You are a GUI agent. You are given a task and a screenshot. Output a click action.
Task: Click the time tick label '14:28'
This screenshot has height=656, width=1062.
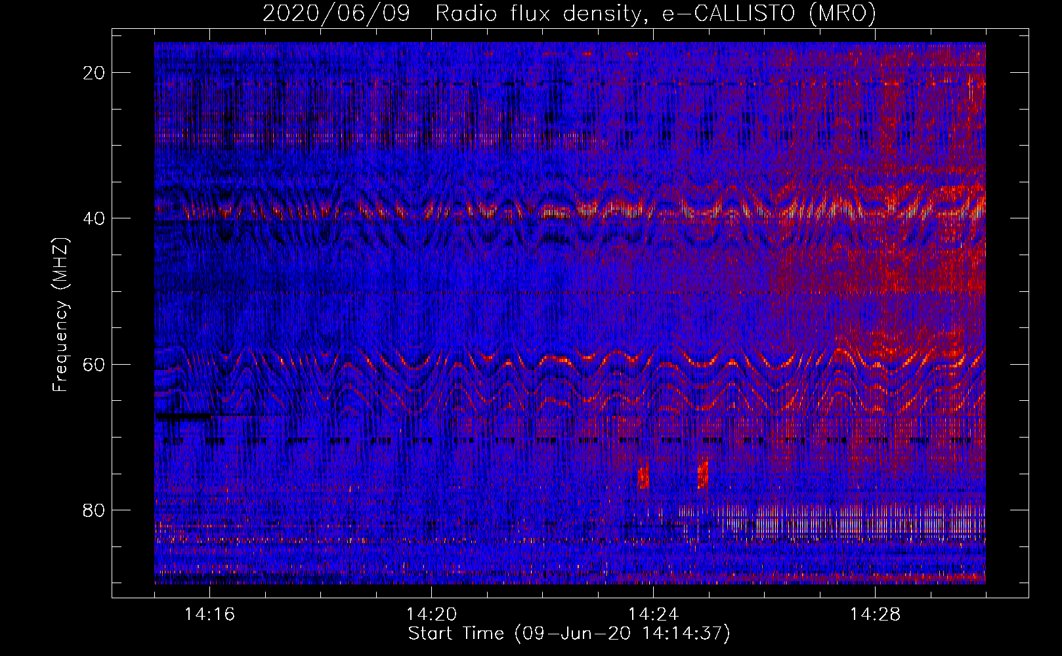coord(875,615)
